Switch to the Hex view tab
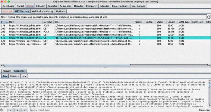Screen dimensions: 211x112 (24, 76)
